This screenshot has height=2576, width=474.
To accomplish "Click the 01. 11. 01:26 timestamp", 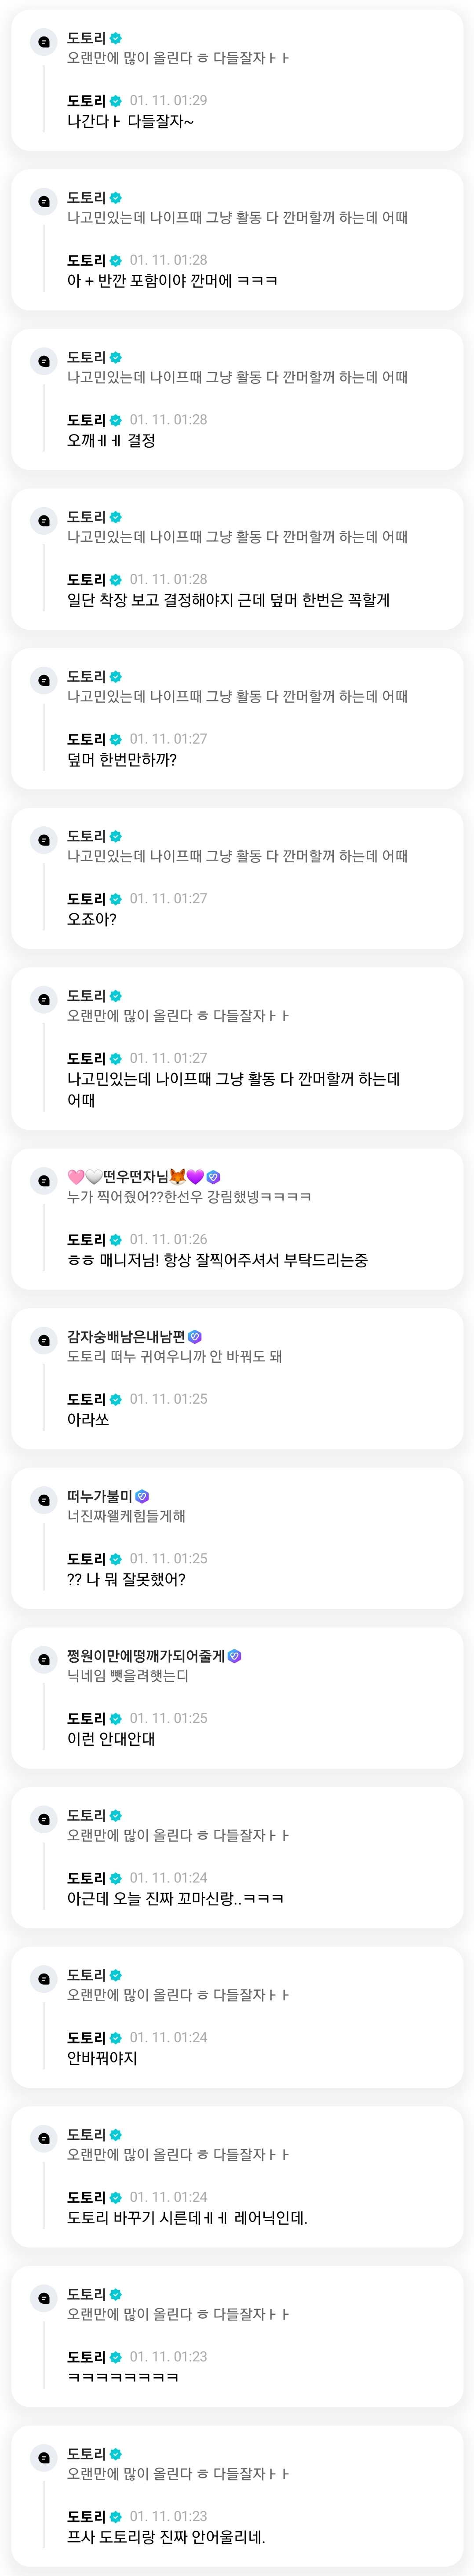I will [x=168, y=1240].
